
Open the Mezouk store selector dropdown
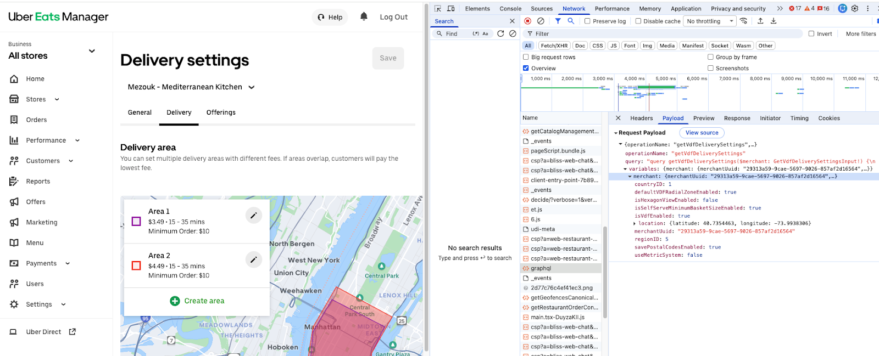(x=191, y=87)
